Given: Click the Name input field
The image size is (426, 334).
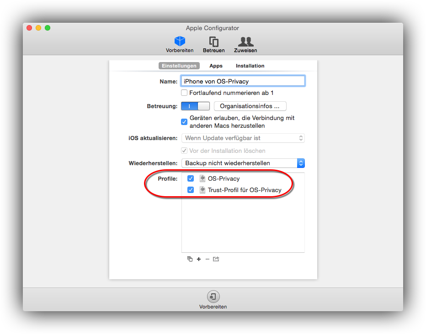Looking at the screenshot, I should tap(243, 81).
